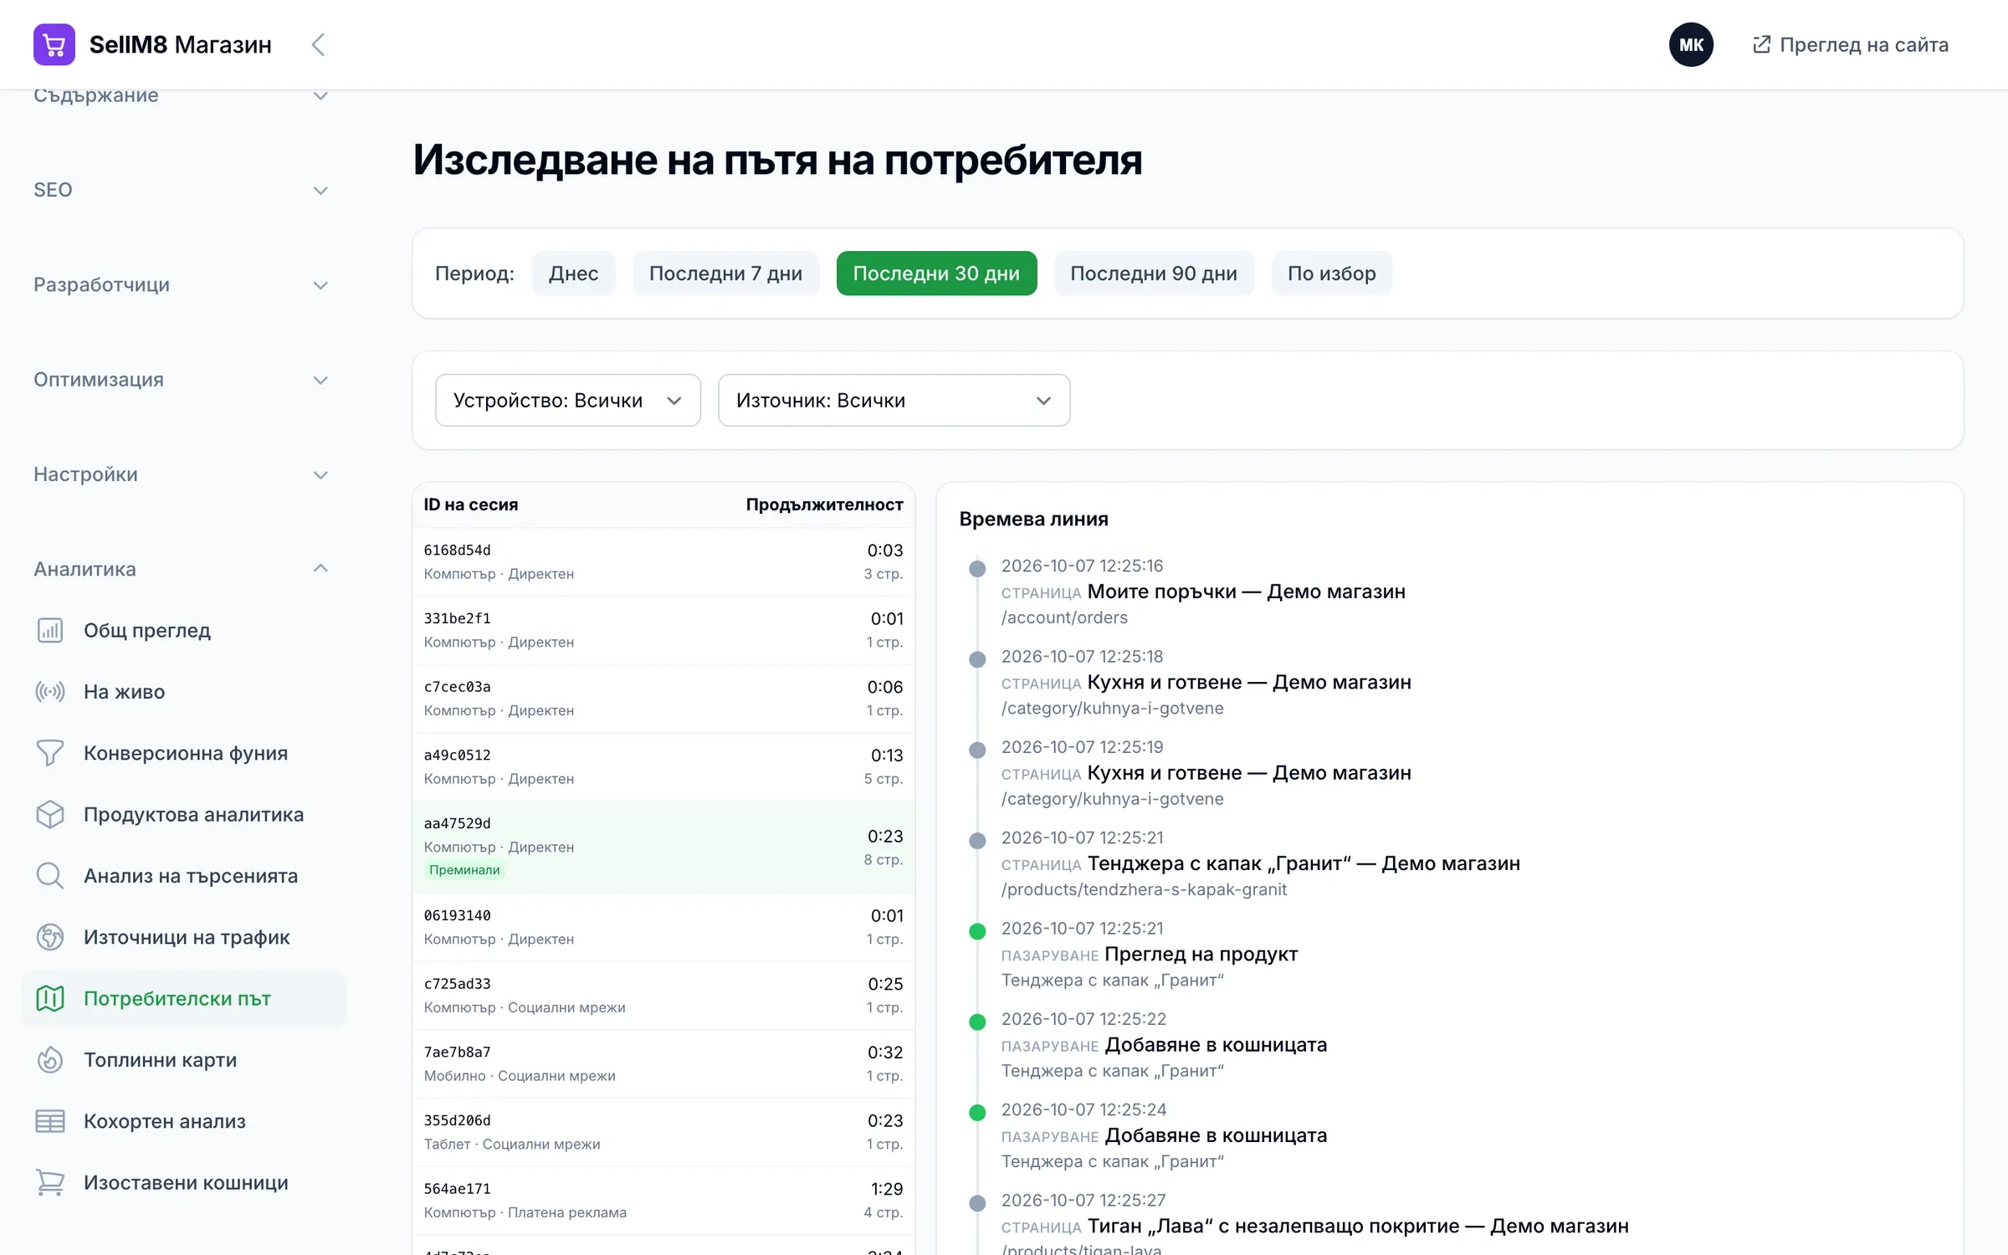Open the МК user avatar menu
This screenshot has height=1255, width=2008.
pyautogui.click(x=1691, y=44)
